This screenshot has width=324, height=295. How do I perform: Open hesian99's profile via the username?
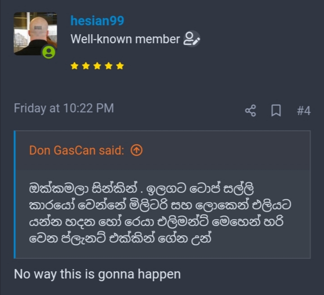(x=97, y=21)
